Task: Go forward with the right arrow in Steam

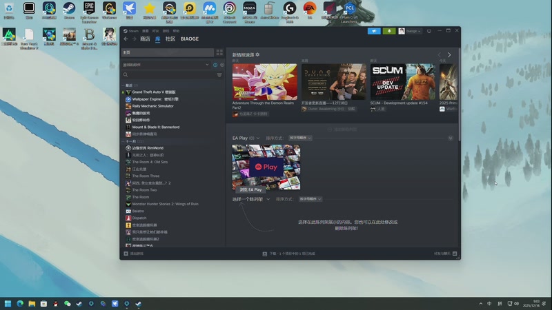Action: pyautogui.click(x=134, y=39)
